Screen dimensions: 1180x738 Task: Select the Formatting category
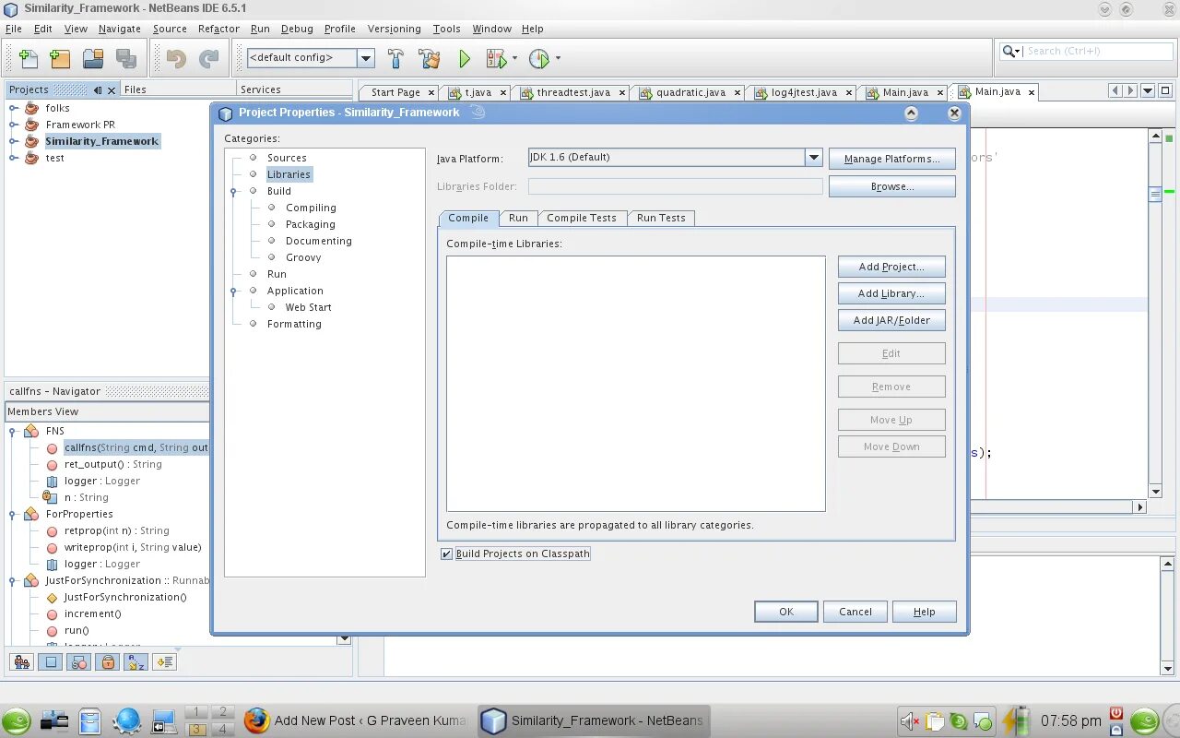click(294, 324)
